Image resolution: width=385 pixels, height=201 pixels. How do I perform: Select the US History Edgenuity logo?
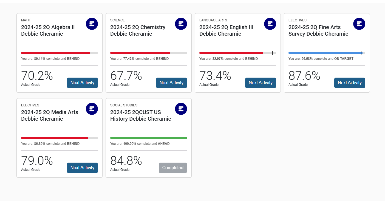point(181,109)
